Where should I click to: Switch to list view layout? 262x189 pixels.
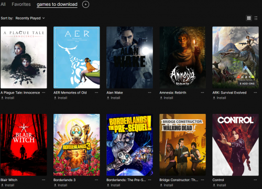(x=256, y=18)
